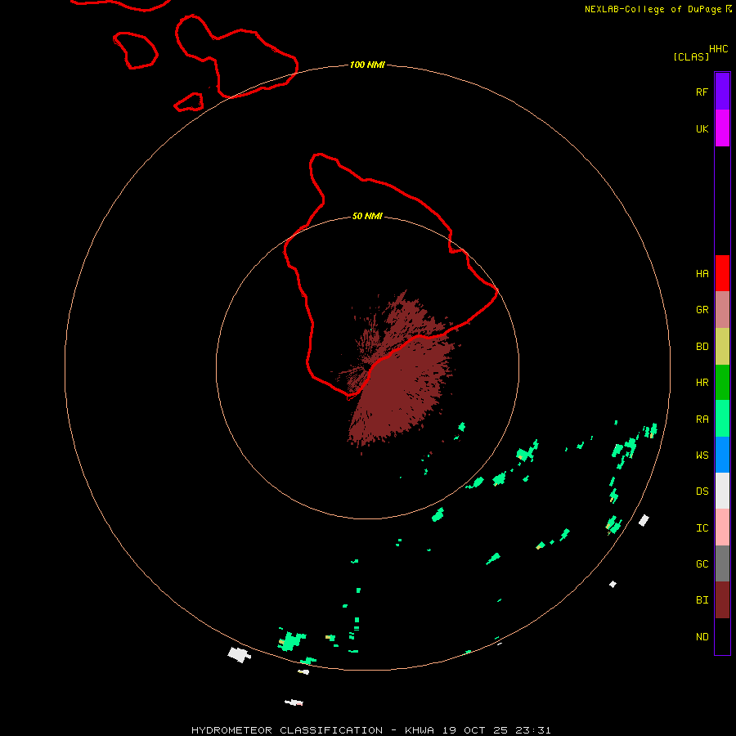Click the RF purple color swatch
Screen dimensions: 736x736
point(722,92)
